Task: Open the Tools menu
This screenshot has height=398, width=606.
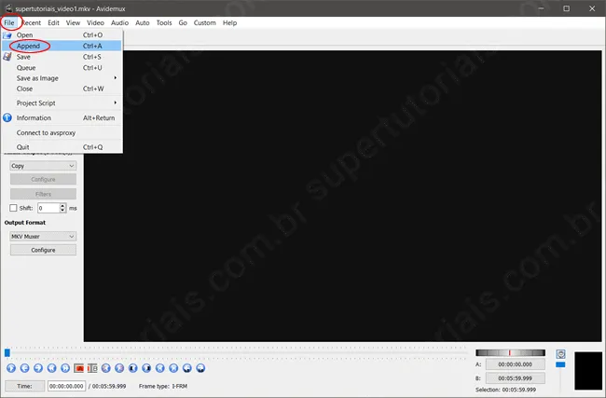Action: tap(164, 22)
